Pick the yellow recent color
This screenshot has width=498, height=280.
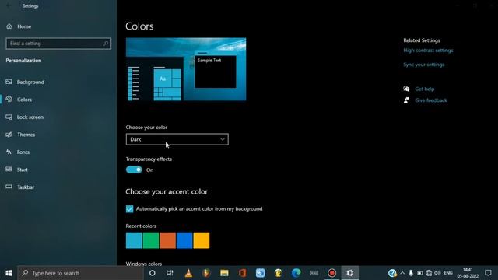coord(202,240)
